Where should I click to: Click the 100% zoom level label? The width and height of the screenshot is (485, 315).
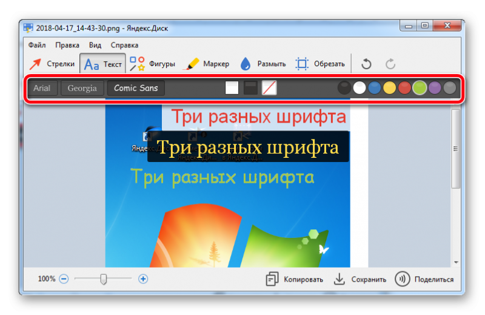click(47, 279)
